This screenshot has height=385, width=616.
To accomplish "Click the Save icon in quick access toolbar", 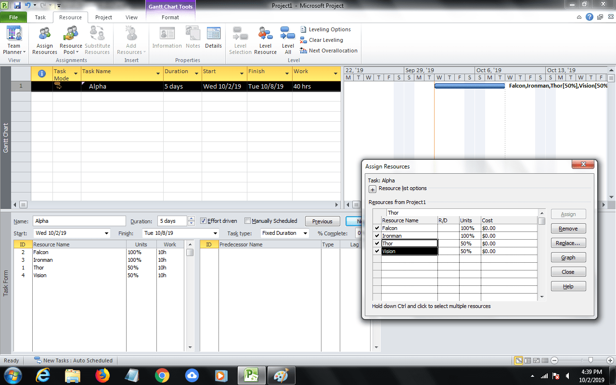I will click(17, 5).
